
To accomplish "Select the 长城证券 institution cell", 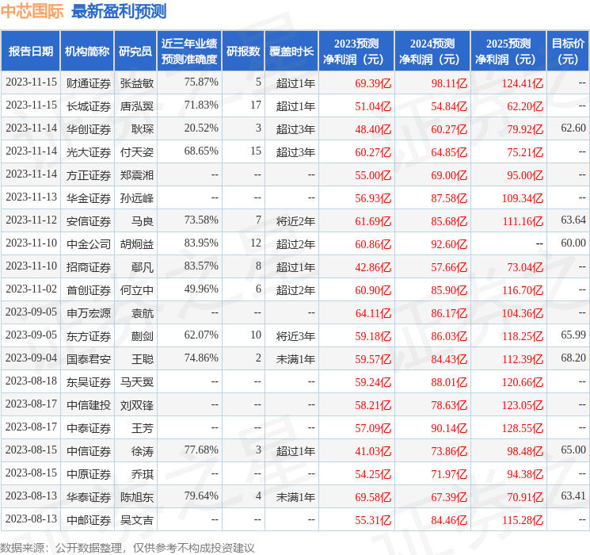I will pyautogui.click(x=89, y=106).
